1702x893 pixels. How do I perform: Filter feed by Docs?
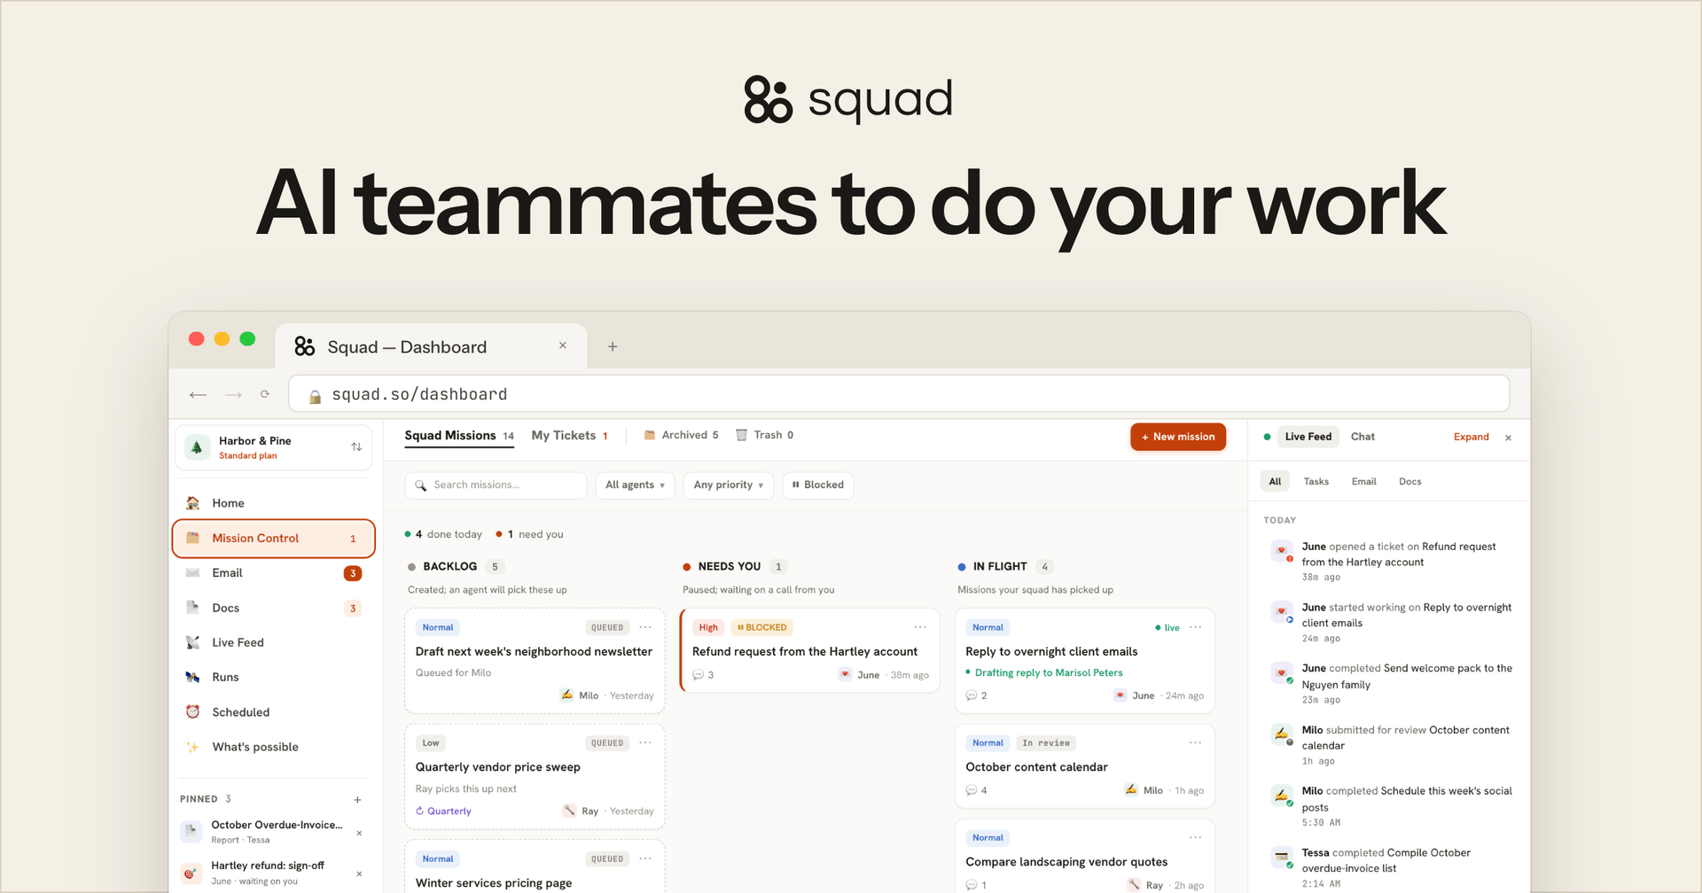pos(1409,482)
